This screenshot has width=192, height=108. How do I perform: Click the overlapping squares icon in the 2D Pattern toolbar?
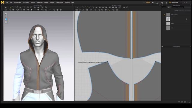click(x=119, y=7)
